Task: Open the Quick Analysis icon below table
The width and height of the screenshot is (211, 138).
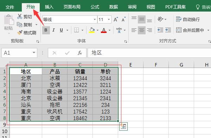Action: coord(123,126)
